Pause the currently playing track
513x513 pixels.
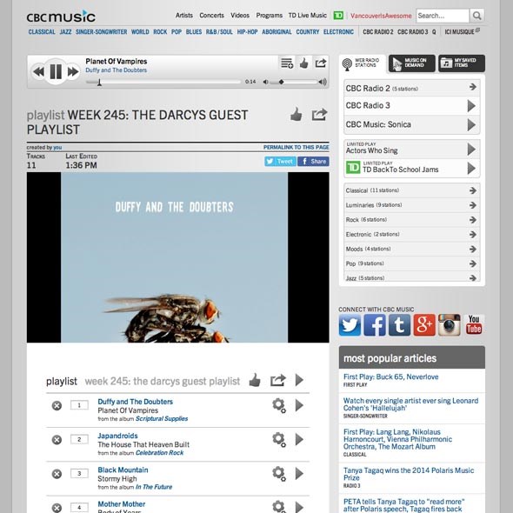click(x=56, y=71)
